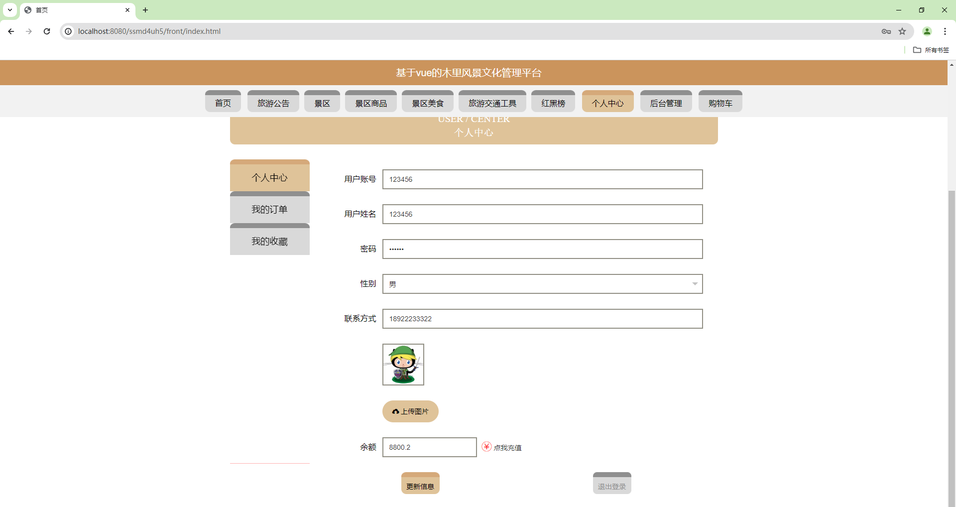The image size is (956, 507).
Task: Open 所有书签 bookmarks folder
Action: 931,50
